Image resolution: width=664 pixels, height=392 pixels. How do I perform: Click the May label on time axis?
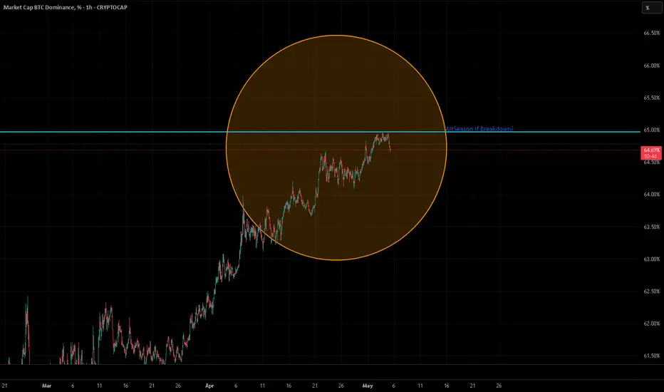click(368, 386)
